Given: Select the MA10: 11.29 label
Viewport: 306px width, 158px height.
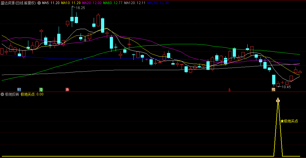Looking at the screenshot, I should coord(71,3).
